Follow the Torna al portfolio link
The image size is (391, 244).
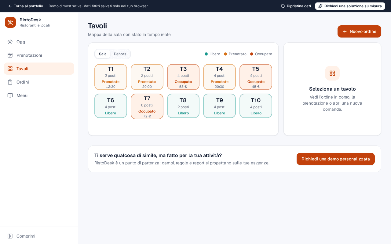[25, 6]
